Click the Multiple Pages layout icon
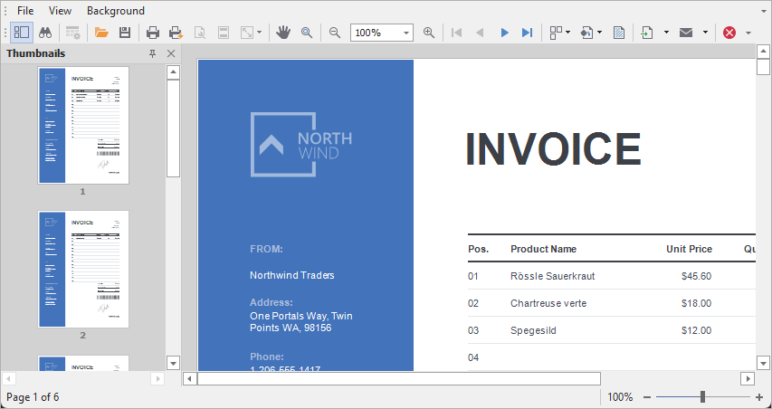 (556, 33)
